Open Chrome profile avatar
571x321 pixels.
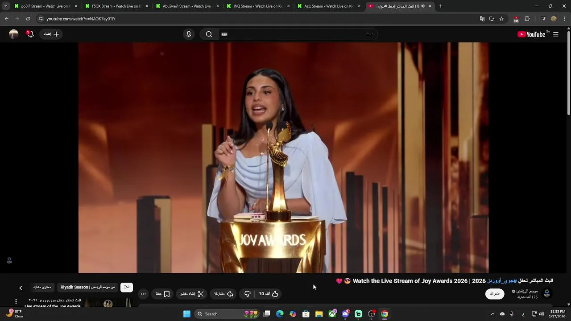click(554, 19)
